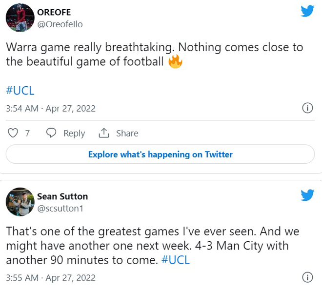322x288 pixels.
Task: Click the share upload arrow icon
Action: (104, 133)
